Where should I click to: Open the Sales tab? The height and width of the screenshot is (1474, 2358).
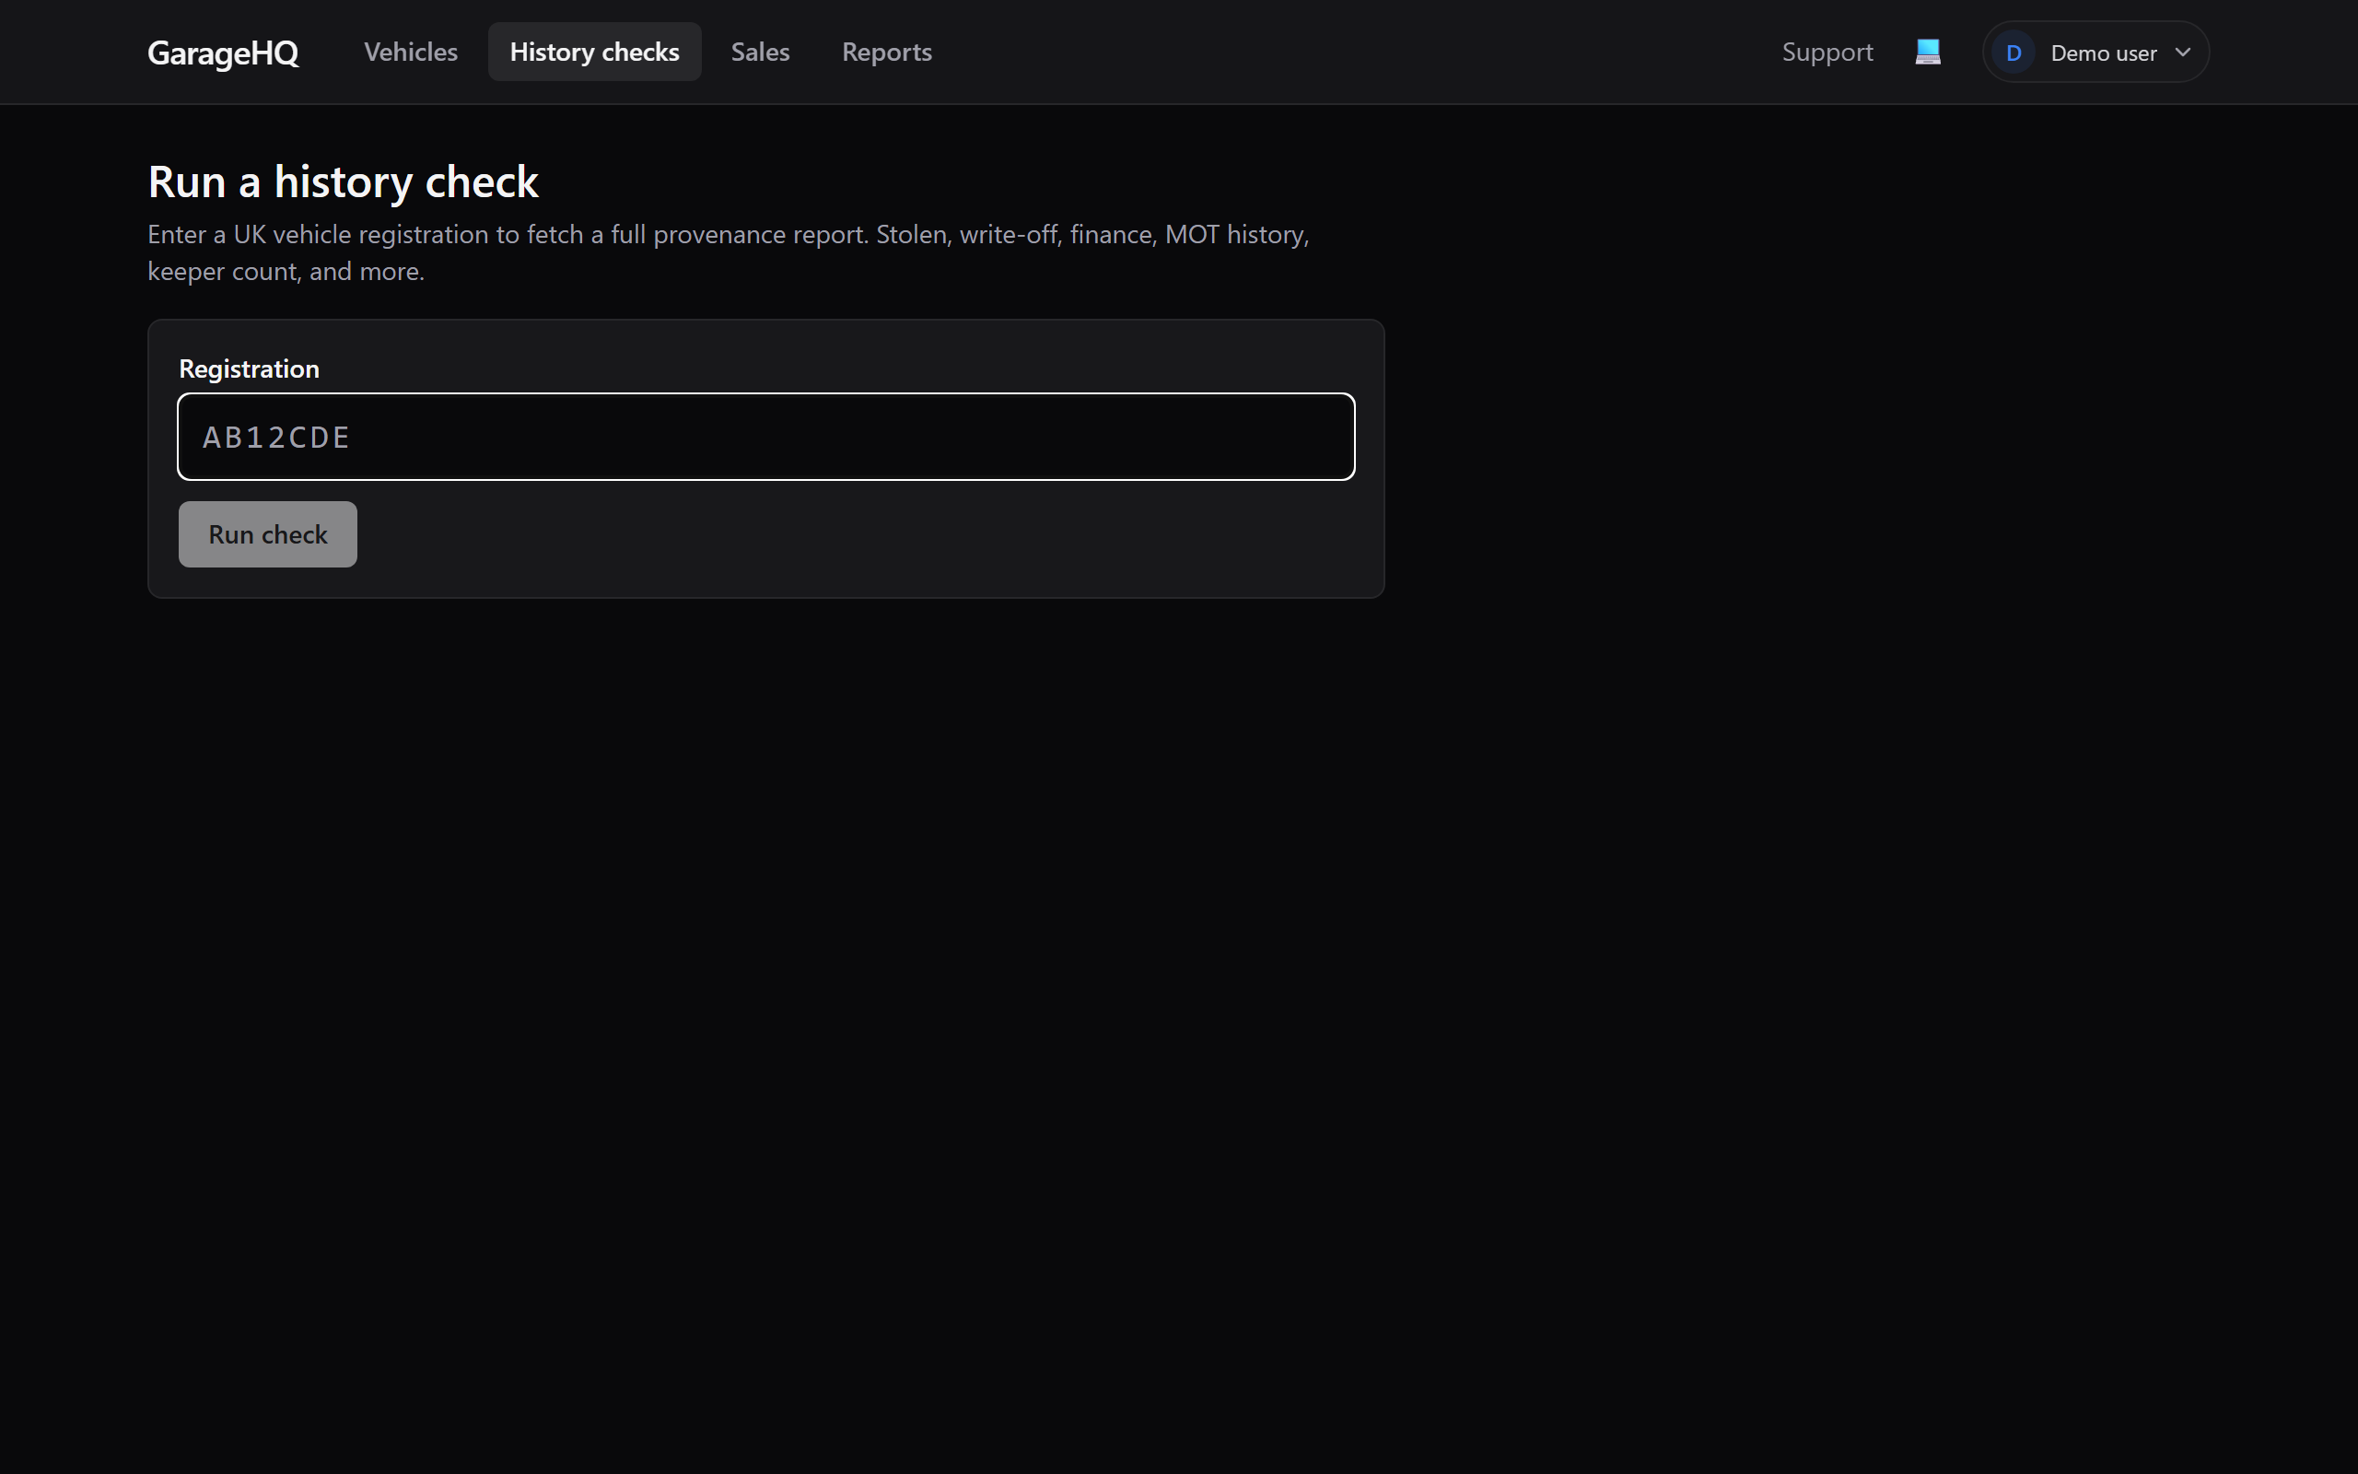pos(760,52)
